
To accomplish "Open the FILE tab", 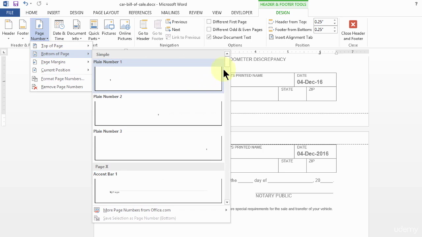I will (x=10, y=13).
